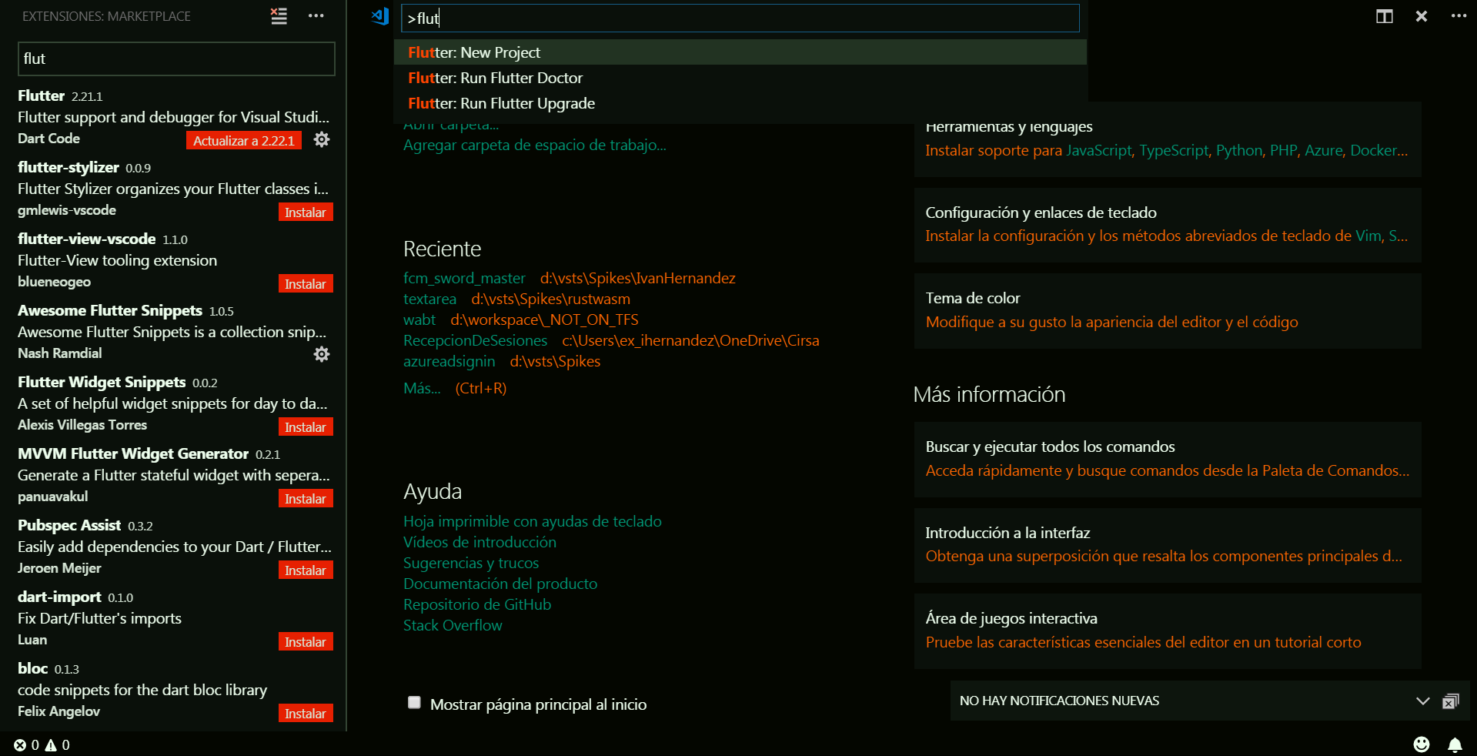Clear extensions search results icon
The height and width of the screenshot is (756, 1477).
coord(279,16)
